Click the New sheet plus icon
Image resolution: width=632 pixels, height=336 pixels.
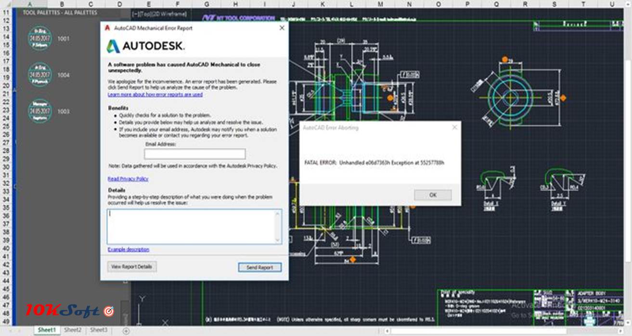point(126,331)
